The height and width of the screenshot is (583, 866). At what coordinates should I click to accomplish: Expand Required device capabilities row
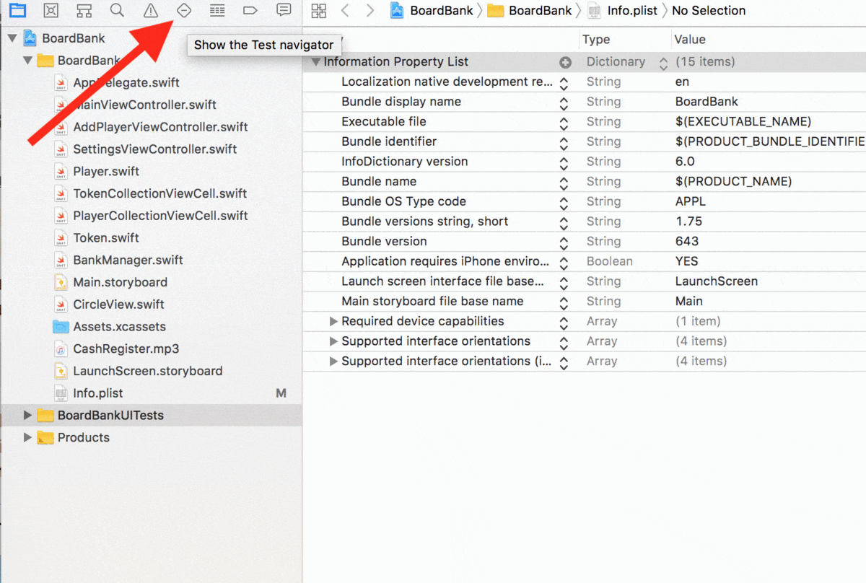coord(333,321)
